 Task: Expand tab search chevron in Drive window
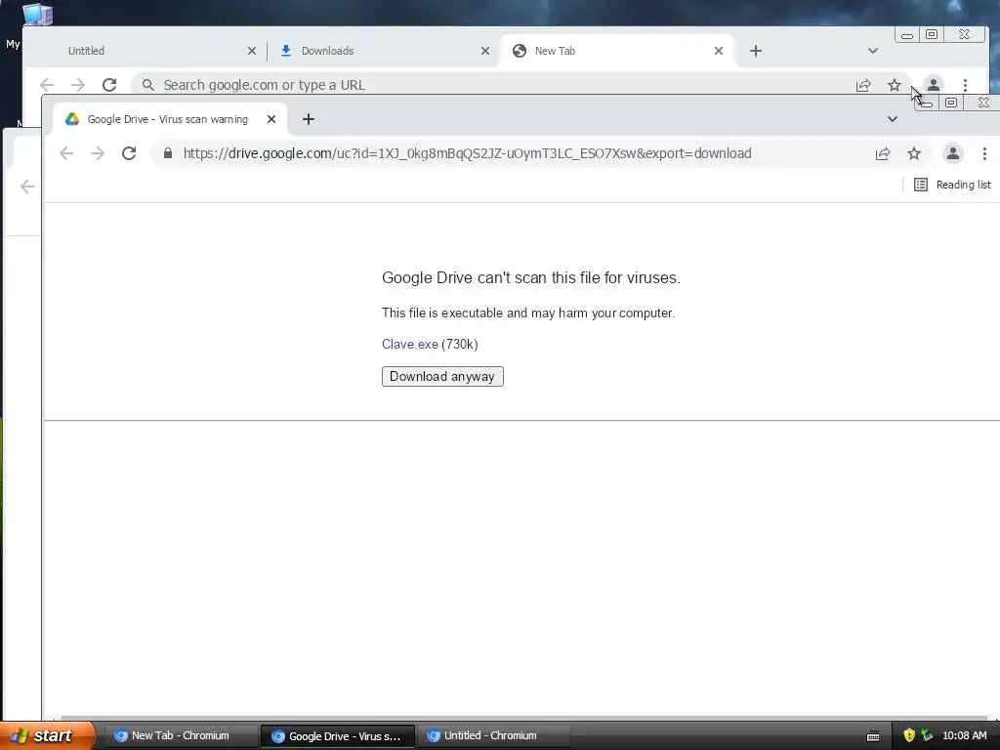pyautogui.click(x=893, y=119)
